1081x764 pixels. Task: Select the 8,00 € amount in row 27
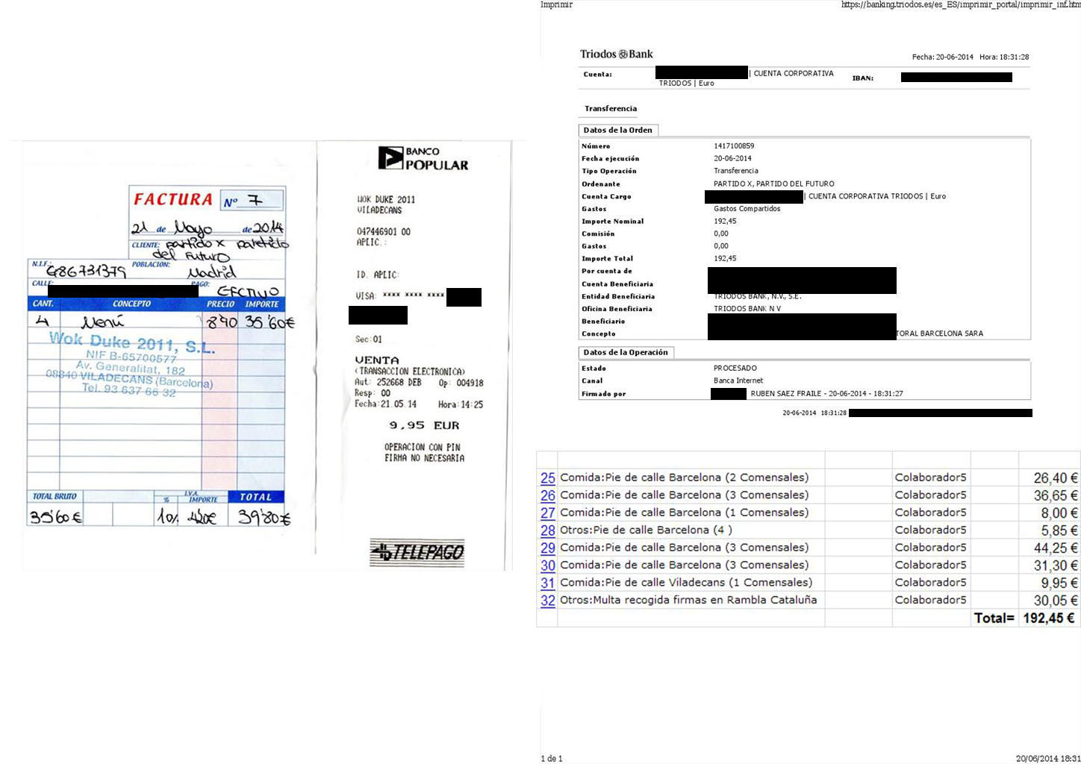(x=1059, y=513)
